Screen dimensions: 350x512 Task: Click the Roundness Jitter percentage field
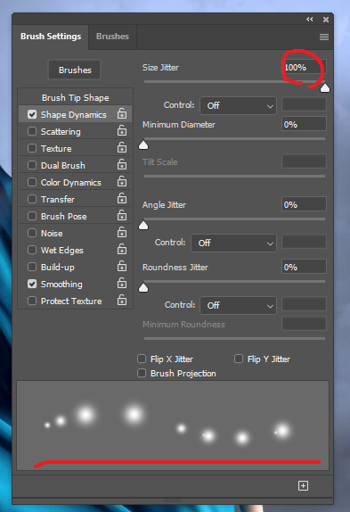pyautogui.click(x=304, y=267)
